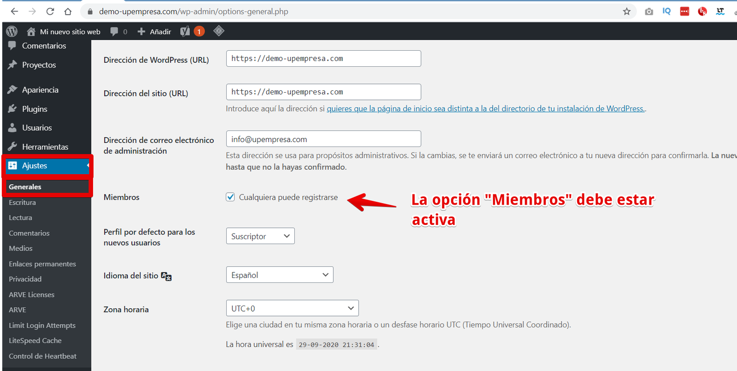Open the browser home page icon
This screenshot has width=737, height=371.
(x=68, y=12)
